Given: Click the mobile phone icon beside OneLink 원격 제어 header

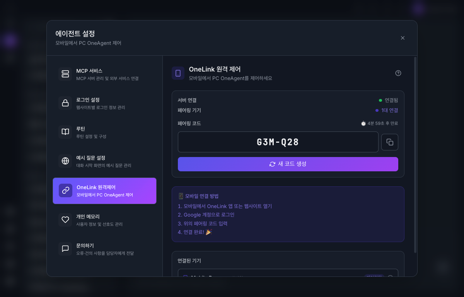Looking at the screenshot, I should tap(178, 73).
